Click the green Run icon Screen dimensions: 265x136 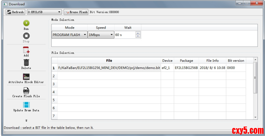click(x=26, y=23)
